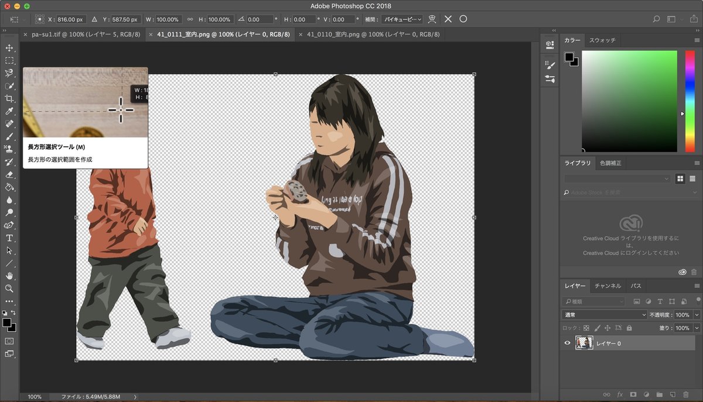Toggle lock all padlock icon
The width and height of the screenshot is (703, 402).
[x=629, y=328]
